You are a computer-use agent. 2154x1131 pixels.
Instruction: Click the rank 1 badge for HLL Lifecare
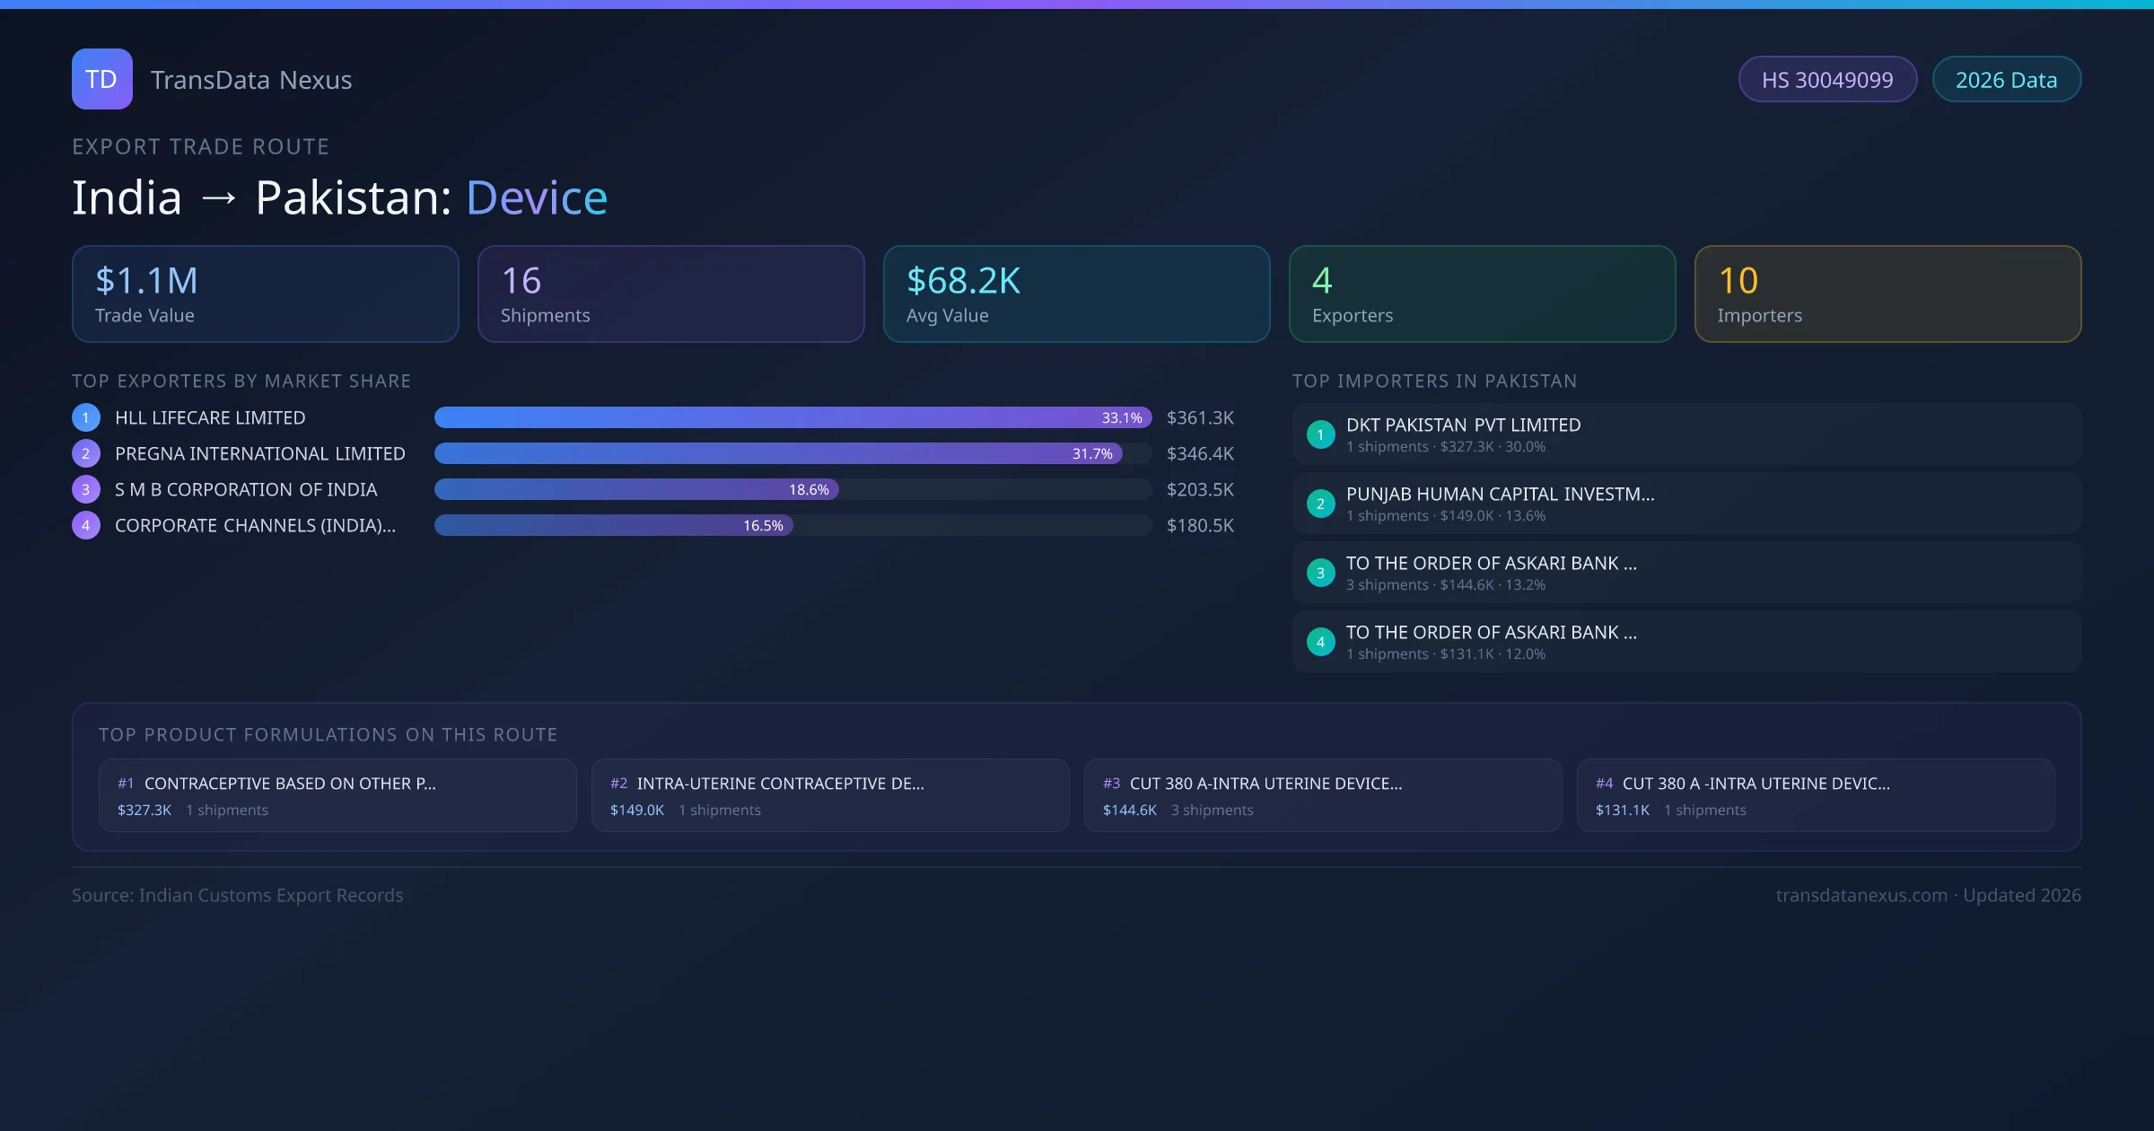85,417
